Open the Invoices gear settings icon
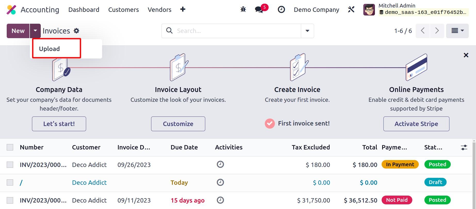 76,31
